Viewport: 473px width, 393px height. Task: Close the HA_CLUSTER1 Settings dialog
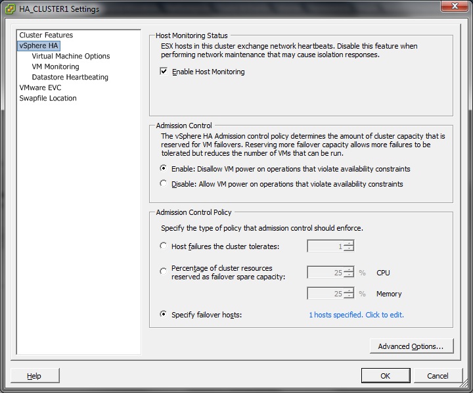(x=455, y=6)
